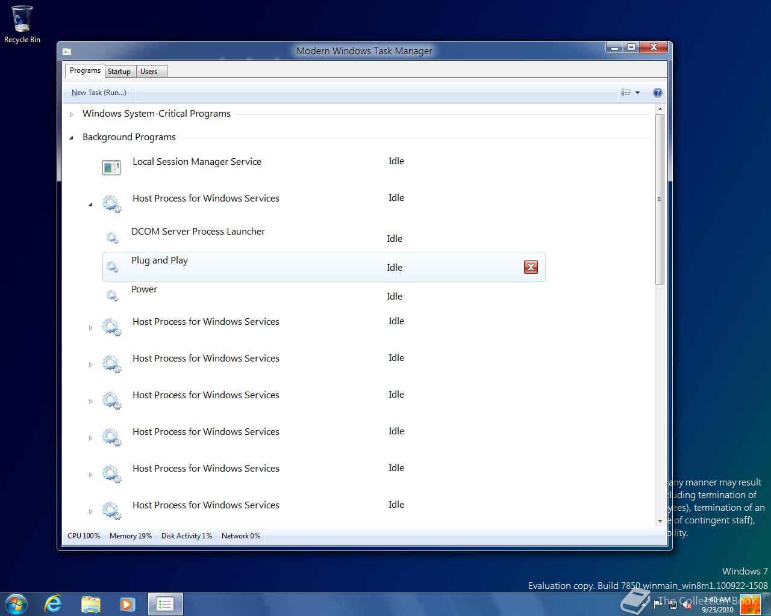Switch to the Programs tab
The height and width of the screenshot is (616, 771).
pos(85,71)
